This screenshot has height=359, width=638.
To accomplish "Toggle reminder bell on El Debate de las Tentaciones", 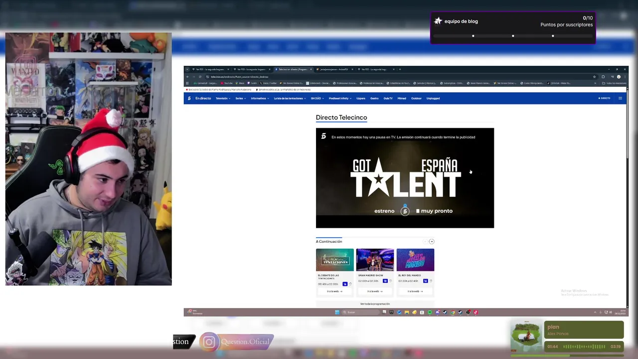I will click(350, 284).
